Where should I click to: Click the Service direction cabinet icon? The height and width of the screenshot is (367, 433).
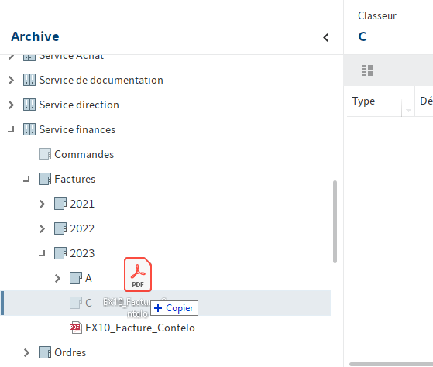point(29,105)
